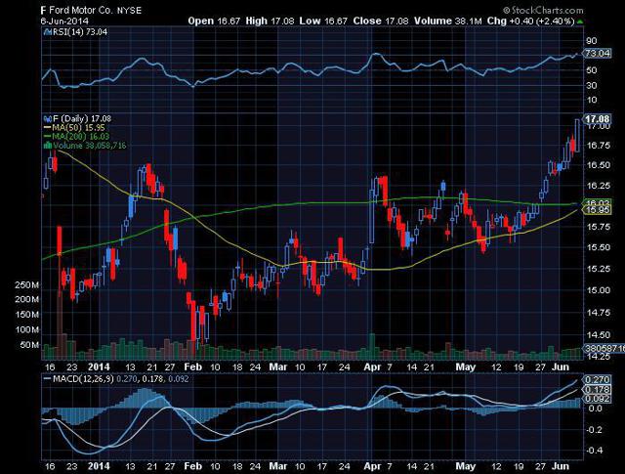Click the Volume 38,058,716 legend entry
625x474 pixels.
click(x=89, y=146)
